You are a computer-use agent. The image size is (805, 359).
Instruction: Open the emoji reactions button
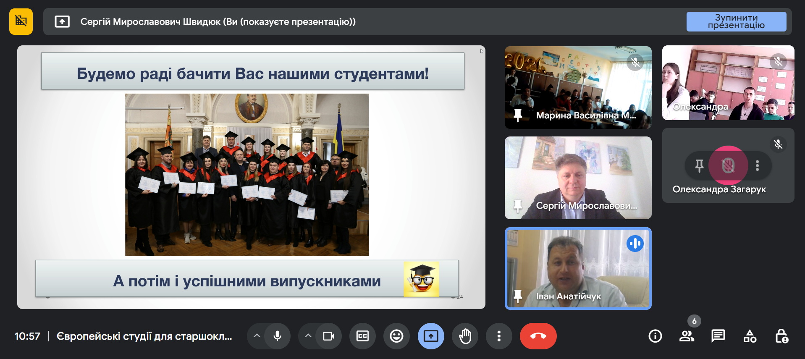pos(396,336)
